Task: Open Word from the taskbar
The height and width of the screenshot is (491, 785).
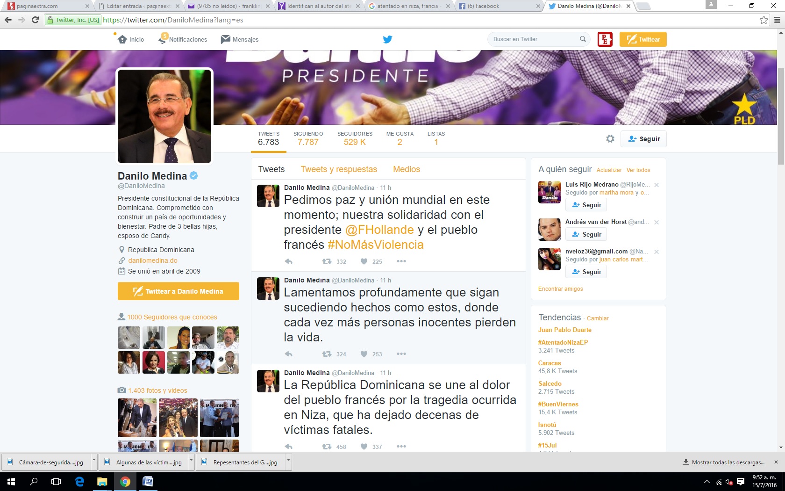Action: coord(148,482)
